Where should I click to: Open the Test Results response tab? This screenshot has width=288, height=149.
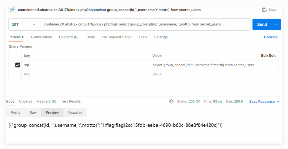(71, 102)
